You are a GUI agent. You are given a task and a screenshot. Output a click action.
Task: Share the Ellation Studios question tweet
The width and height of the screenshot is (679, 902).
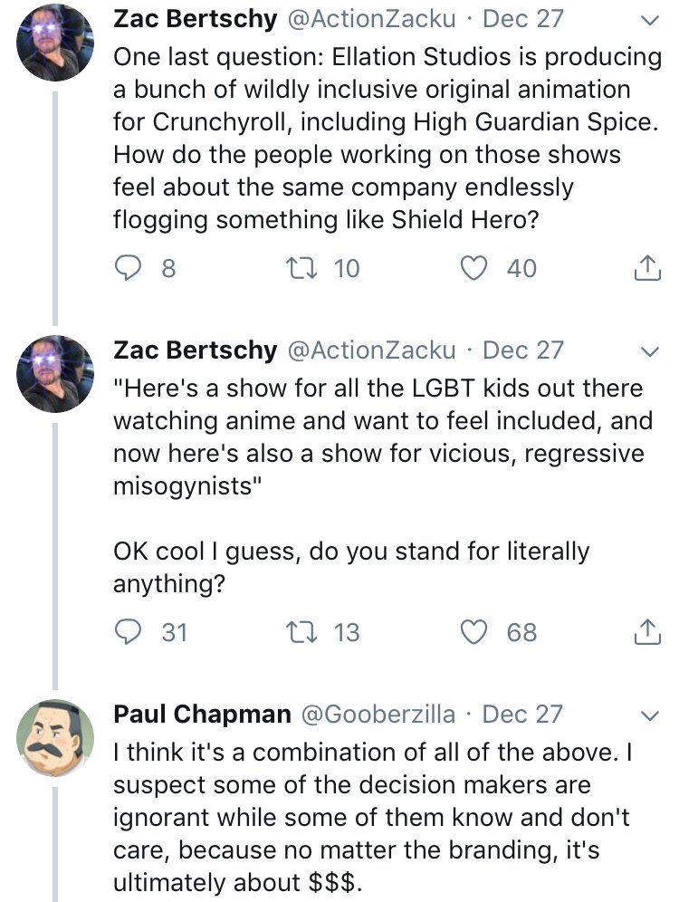646,268
